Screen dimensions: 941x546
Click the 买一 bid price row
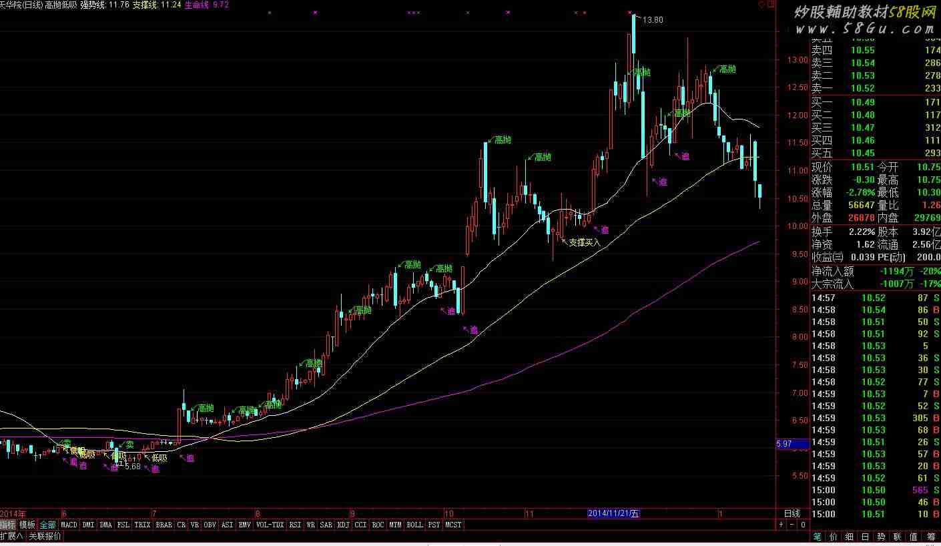[x=876, y=102]
